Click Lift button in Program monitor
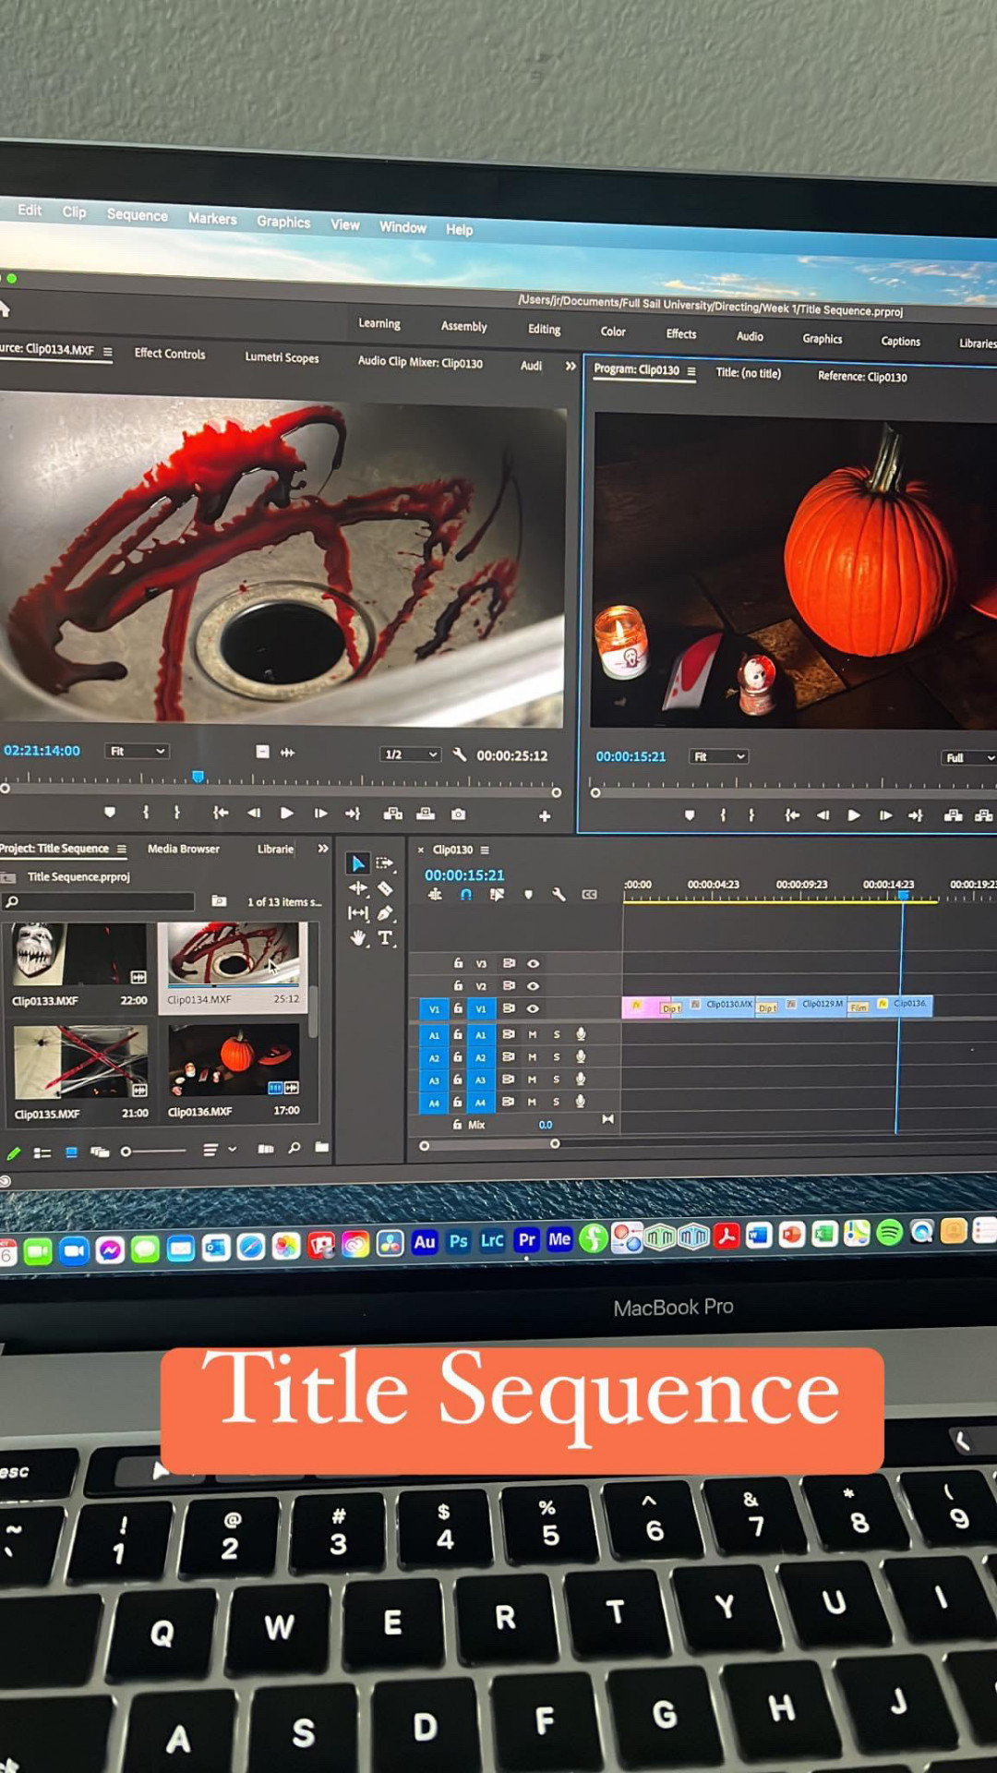The width and height of the screenshot is (997, 1773). (954, 815)
